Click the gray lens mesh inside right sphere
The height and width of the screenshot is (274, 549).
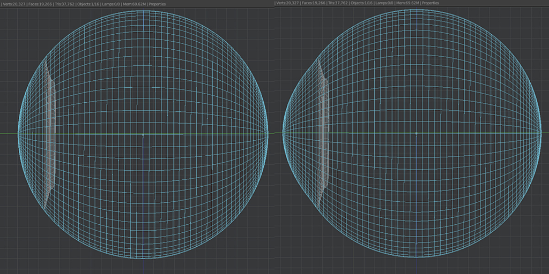click(323, 134)
